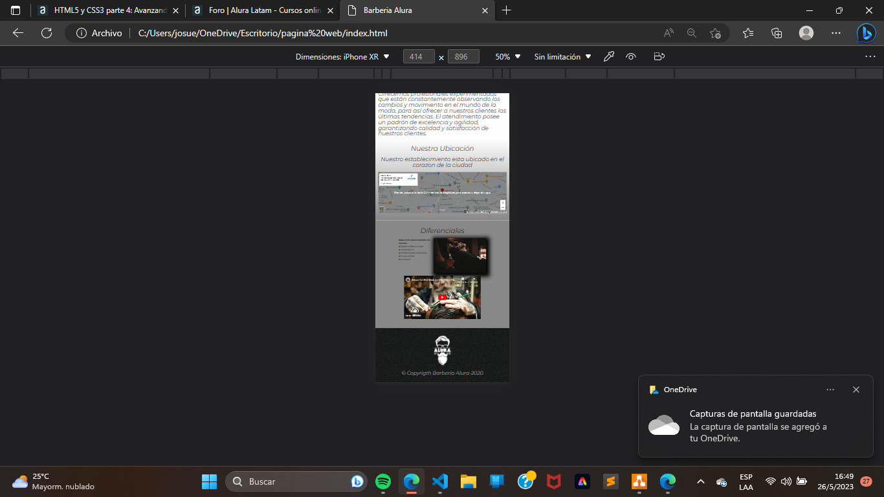The image size is (884, 497).
Task: Click the Diferenciales heading
Action: [x=442, y=230]
